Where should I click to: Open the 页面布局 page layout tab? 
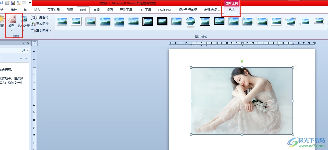(54, 10)
